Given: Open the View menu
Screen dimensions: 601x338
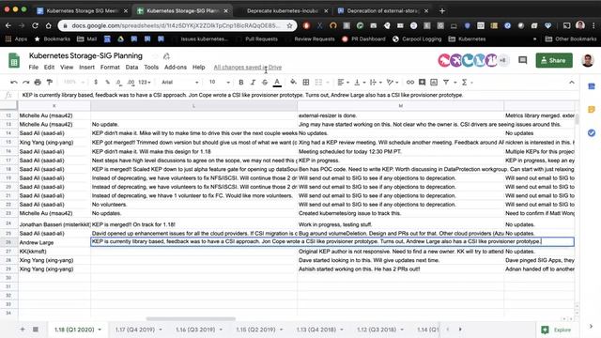Looking at the screenshot, I should point(67,67).
